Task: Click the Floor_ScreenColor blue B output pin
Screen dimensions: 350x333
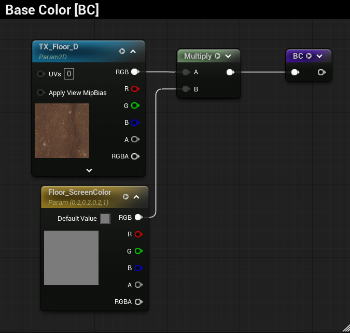Action: (x=138, y=268)
